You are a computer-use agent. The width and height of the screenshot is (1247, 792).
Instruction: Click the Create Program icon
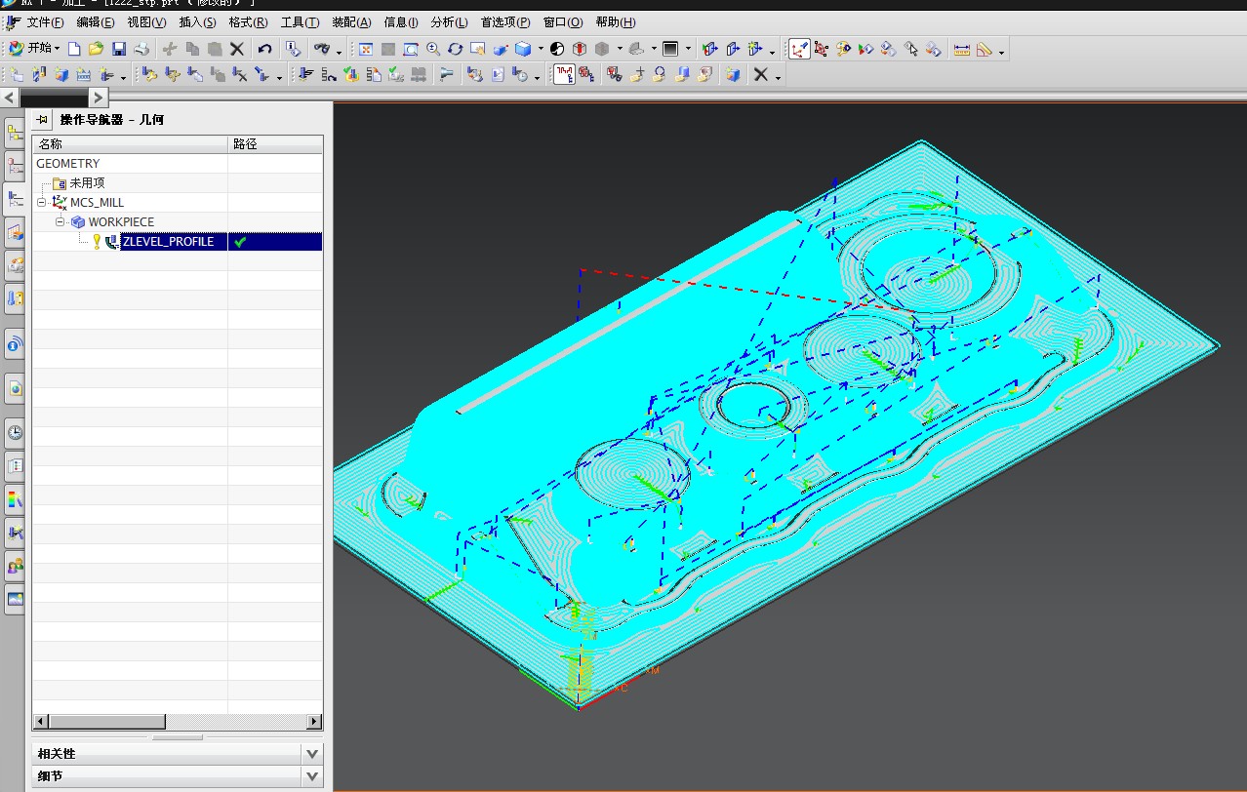[17, 74]
